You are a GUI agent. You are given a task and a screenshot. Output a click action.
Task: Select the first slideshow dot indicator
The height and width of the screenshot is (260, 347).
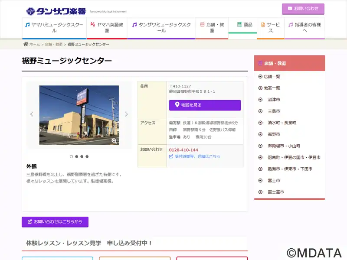pos(72,156)
